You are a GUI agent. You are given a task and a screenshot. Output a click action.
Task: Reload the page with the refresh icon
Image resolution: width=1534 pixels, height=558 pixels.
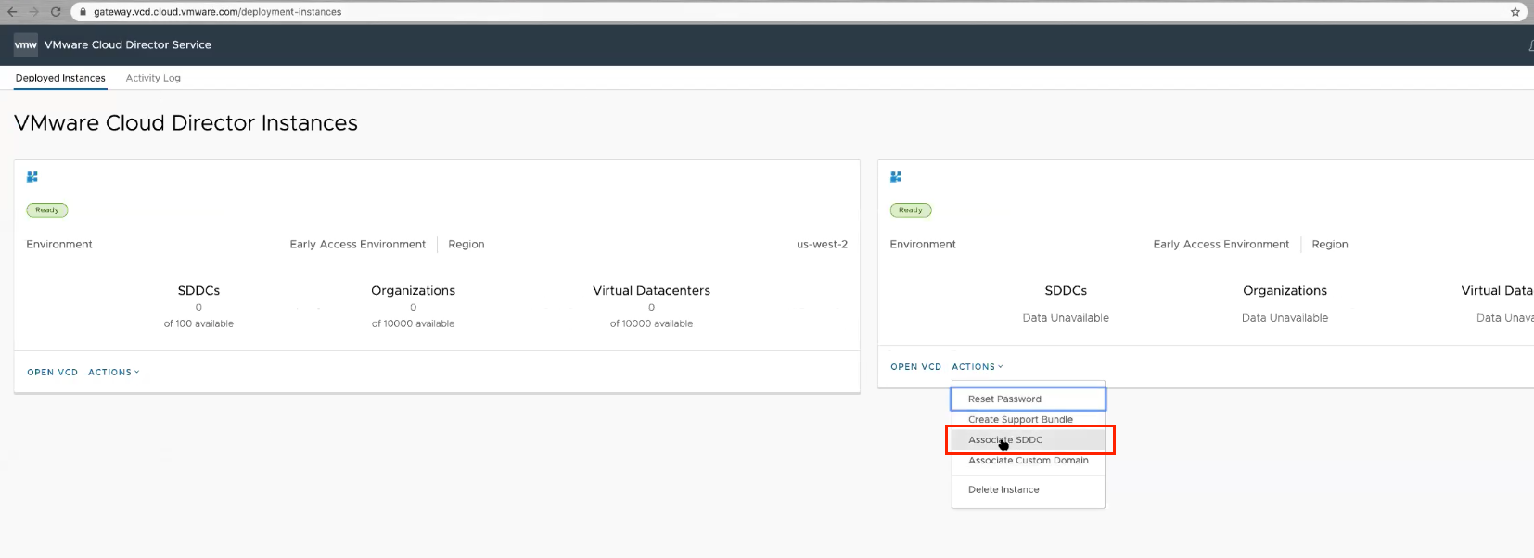(x=56, y=12)
